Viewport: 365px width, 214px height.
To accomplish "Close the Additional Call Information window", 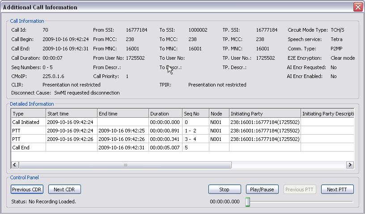I will tap(358, 7).
